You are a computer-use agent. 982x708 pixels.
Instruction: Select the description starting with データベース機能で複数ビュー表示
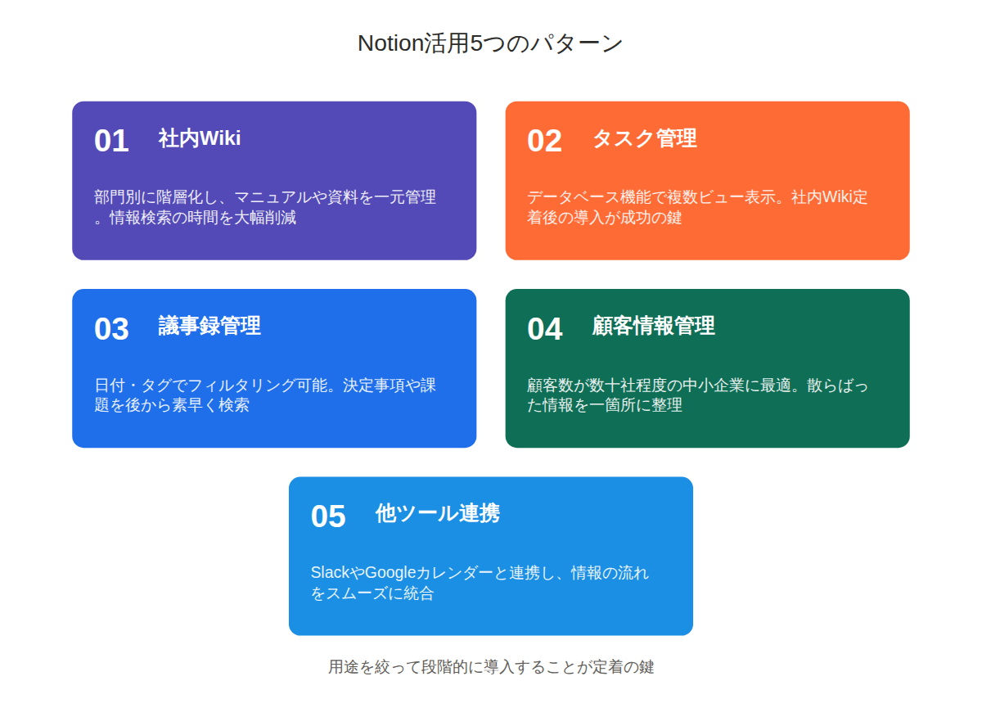pyautogui.click(x=698, y=207)
